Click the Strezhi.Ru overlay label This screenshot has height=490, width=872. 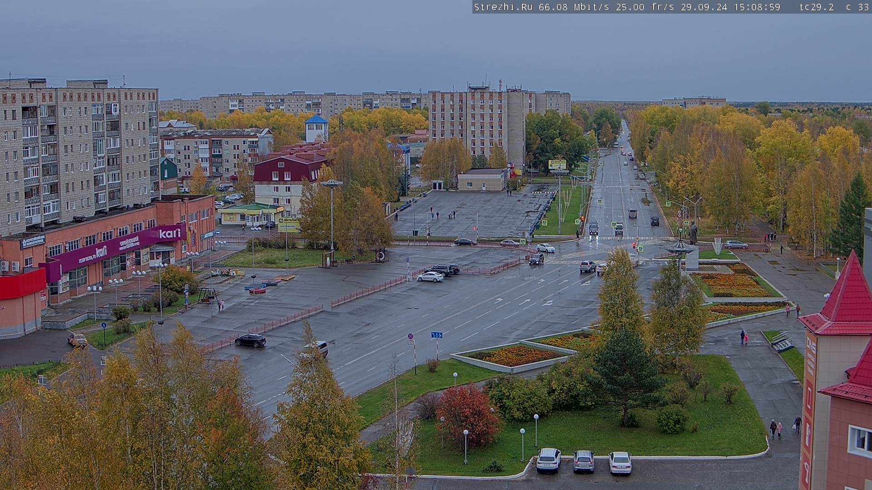(x=503, y=7)
